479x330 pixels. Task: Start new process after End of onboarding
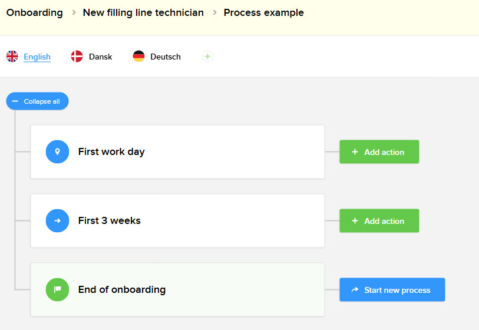[392, 290]
